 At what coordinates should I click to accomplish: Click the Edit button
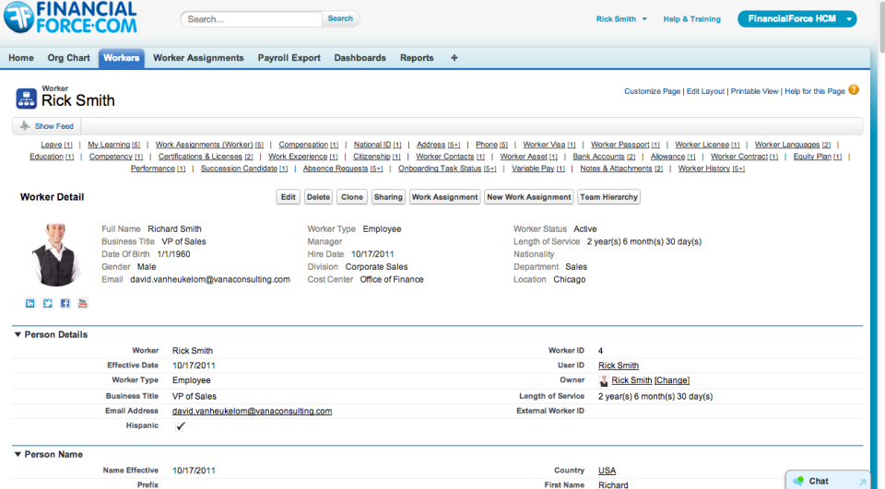pos(288,197)
